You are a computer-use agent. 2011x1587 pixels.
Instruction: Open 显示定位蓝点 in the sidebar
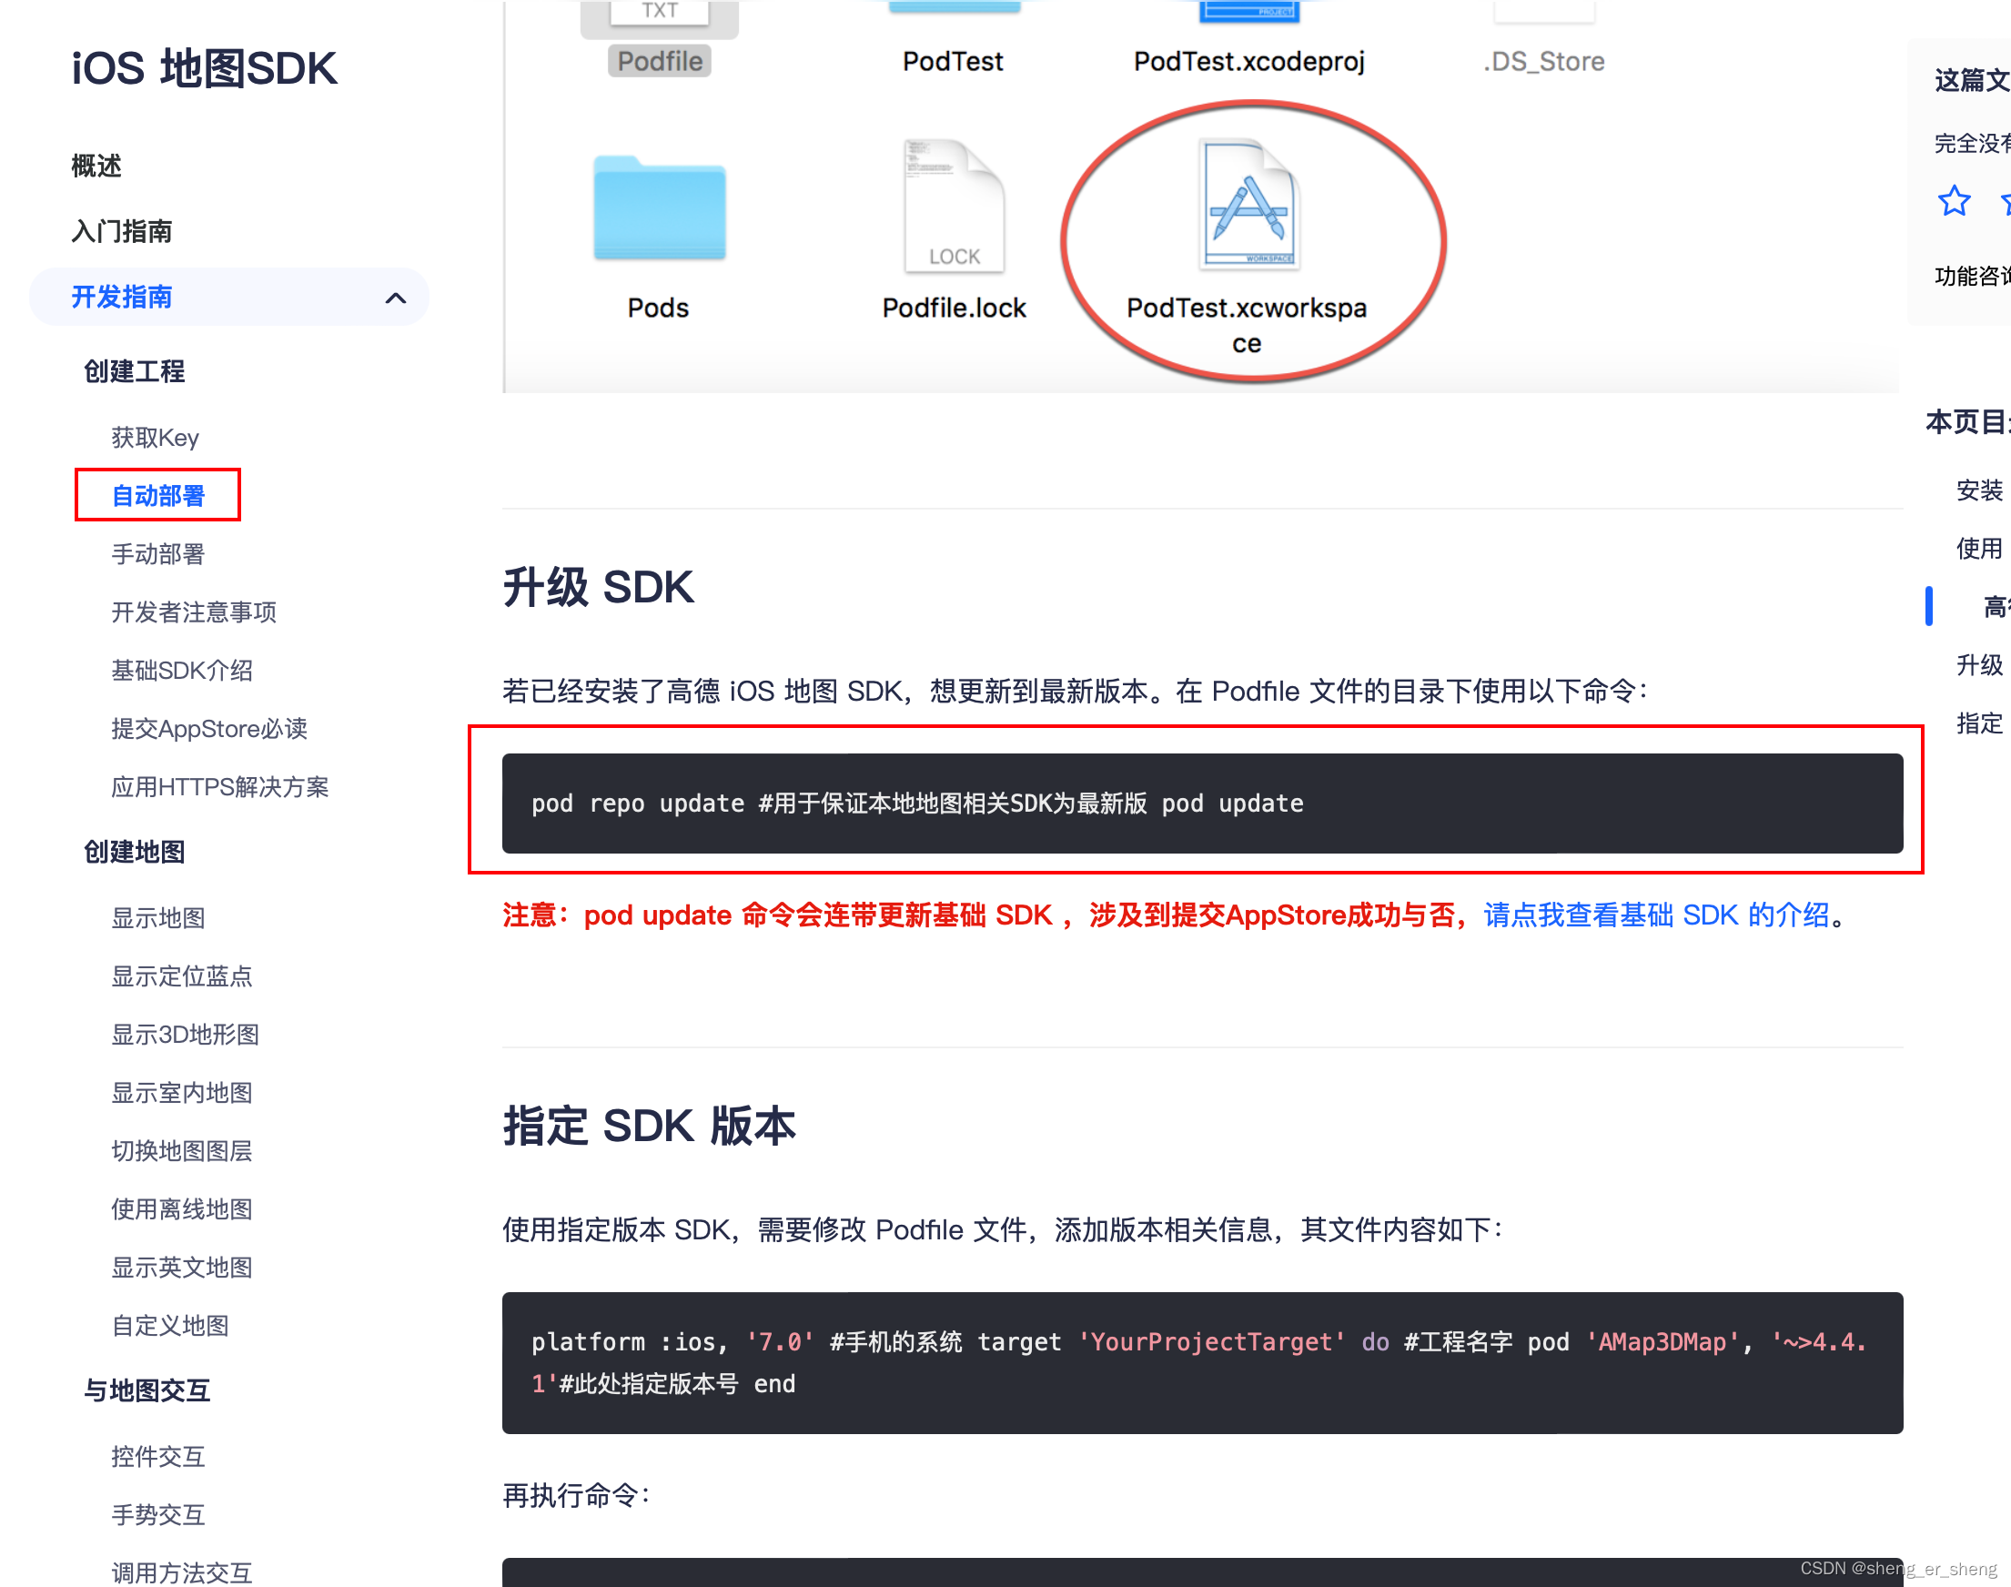[182, 975]
